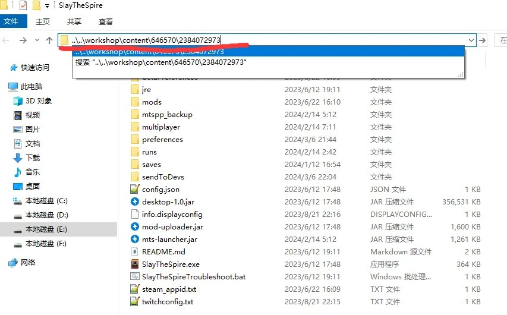Select drive 本地磁盘 (E:)

click(x=58, y=229)
